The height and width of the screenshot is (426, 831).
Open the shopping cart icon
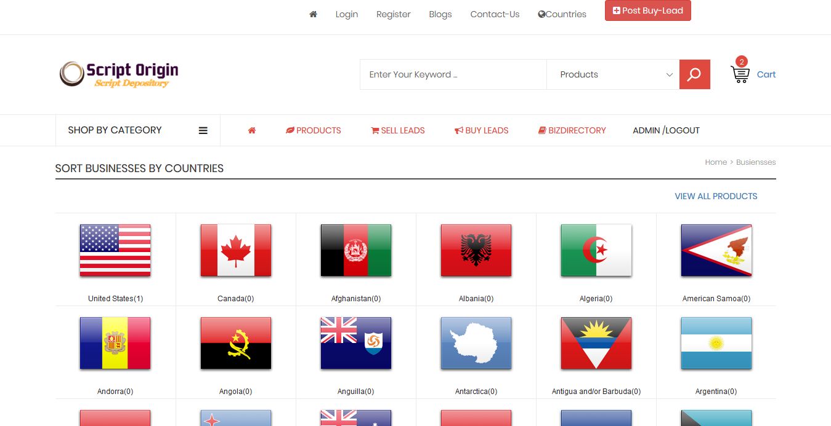740,74
